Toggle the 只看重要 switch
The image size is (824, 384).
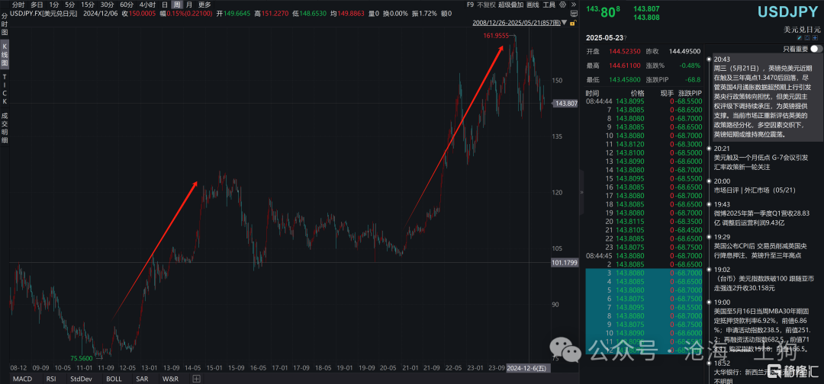pyautogui.click(x=816, y=49)
